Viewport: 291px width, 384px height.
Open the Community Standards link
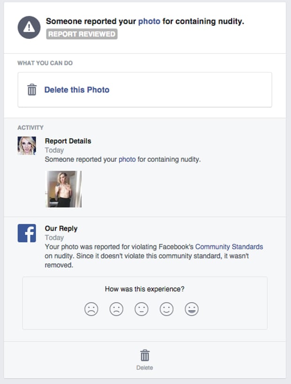[x=229, y=247]
